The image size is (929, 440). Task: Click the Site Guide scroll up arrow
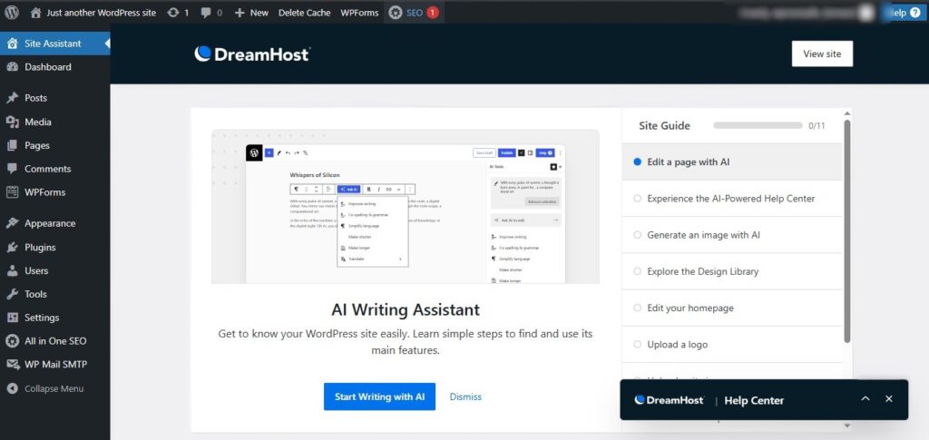point(847,112)
